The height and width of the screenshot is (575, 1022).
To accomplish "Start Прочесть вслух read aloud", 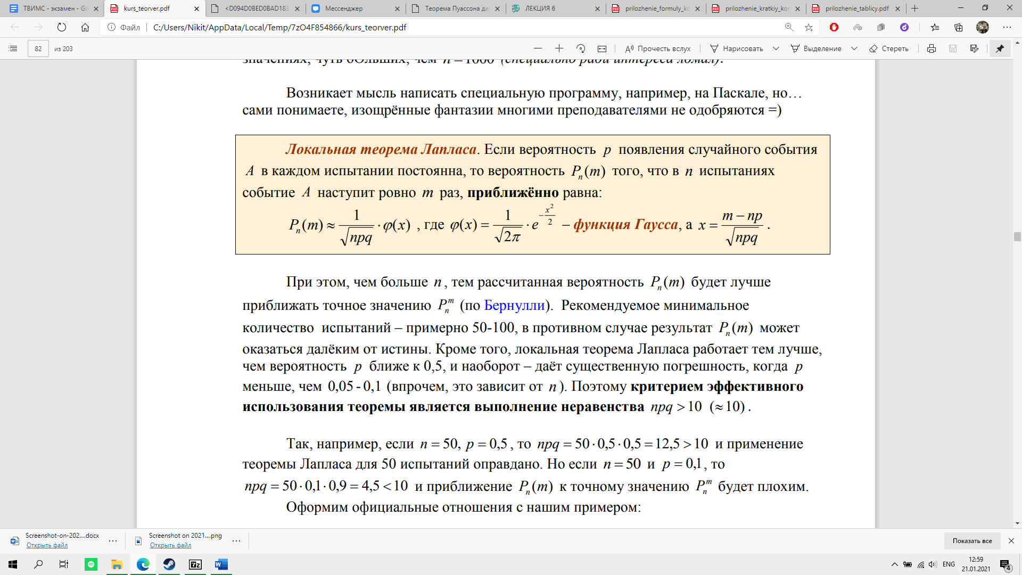I will click(658, 48).
